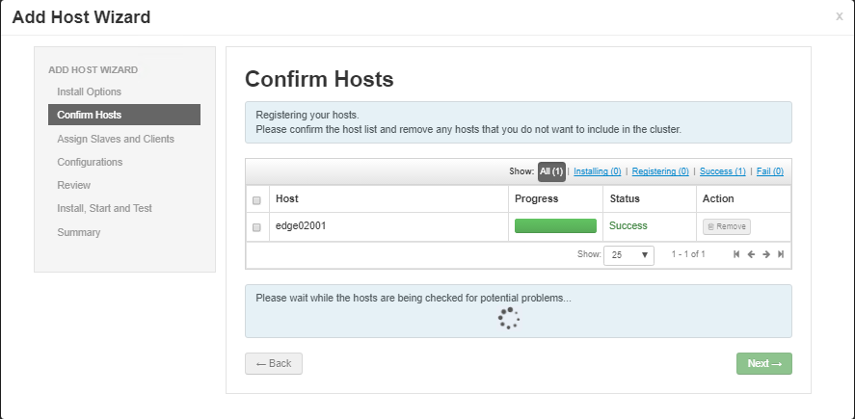The image size is (855, 419).
Task: Filter hosts by Installing (0)
Action: coord(598,171)
